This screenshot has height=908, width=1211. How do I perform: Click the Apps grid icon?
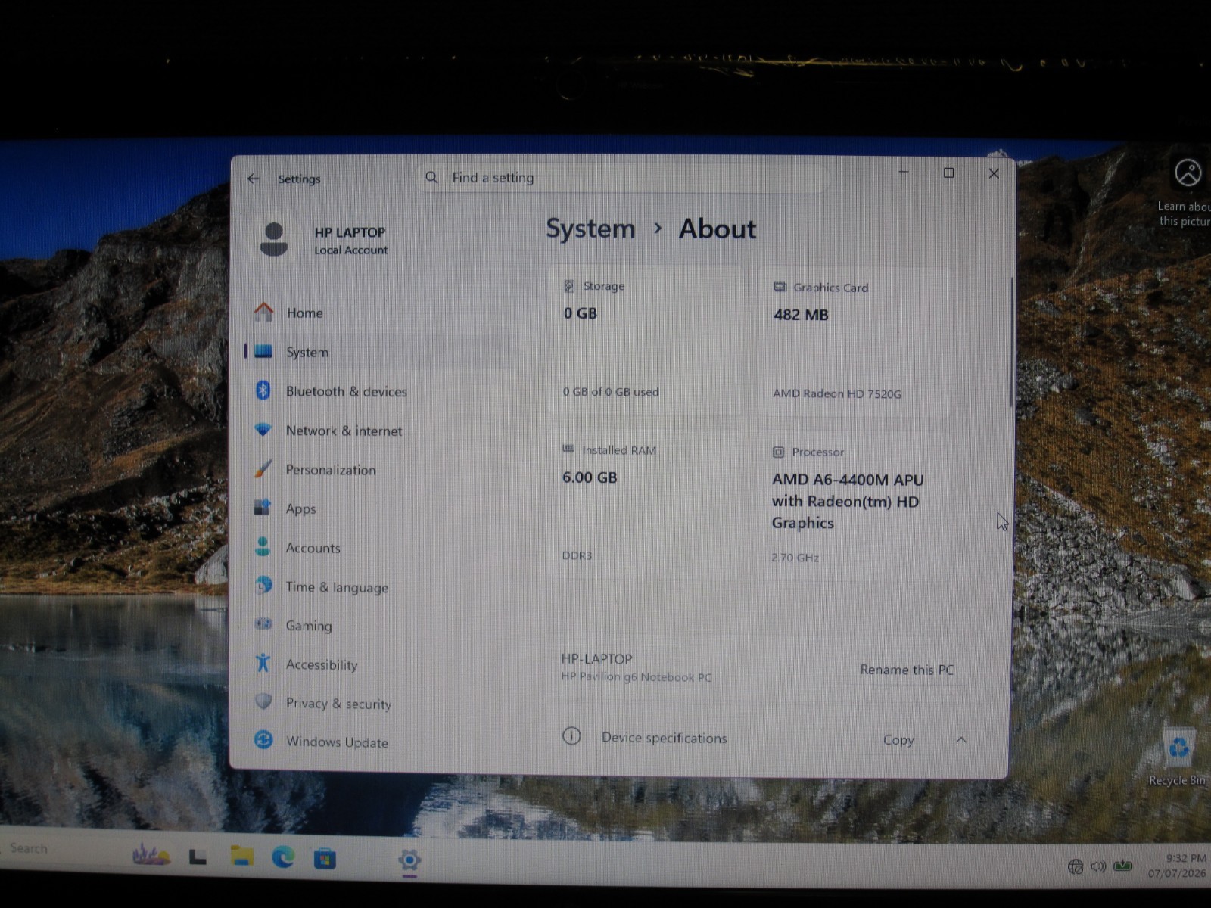[263, 508]
